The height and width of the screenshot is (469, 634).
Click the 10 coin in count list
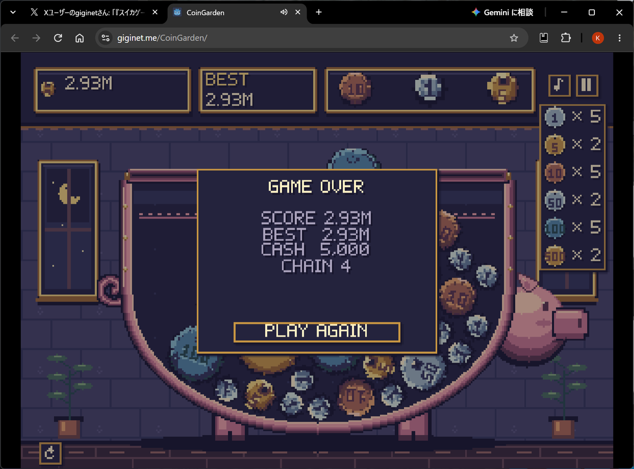click(x=555, y=172)
